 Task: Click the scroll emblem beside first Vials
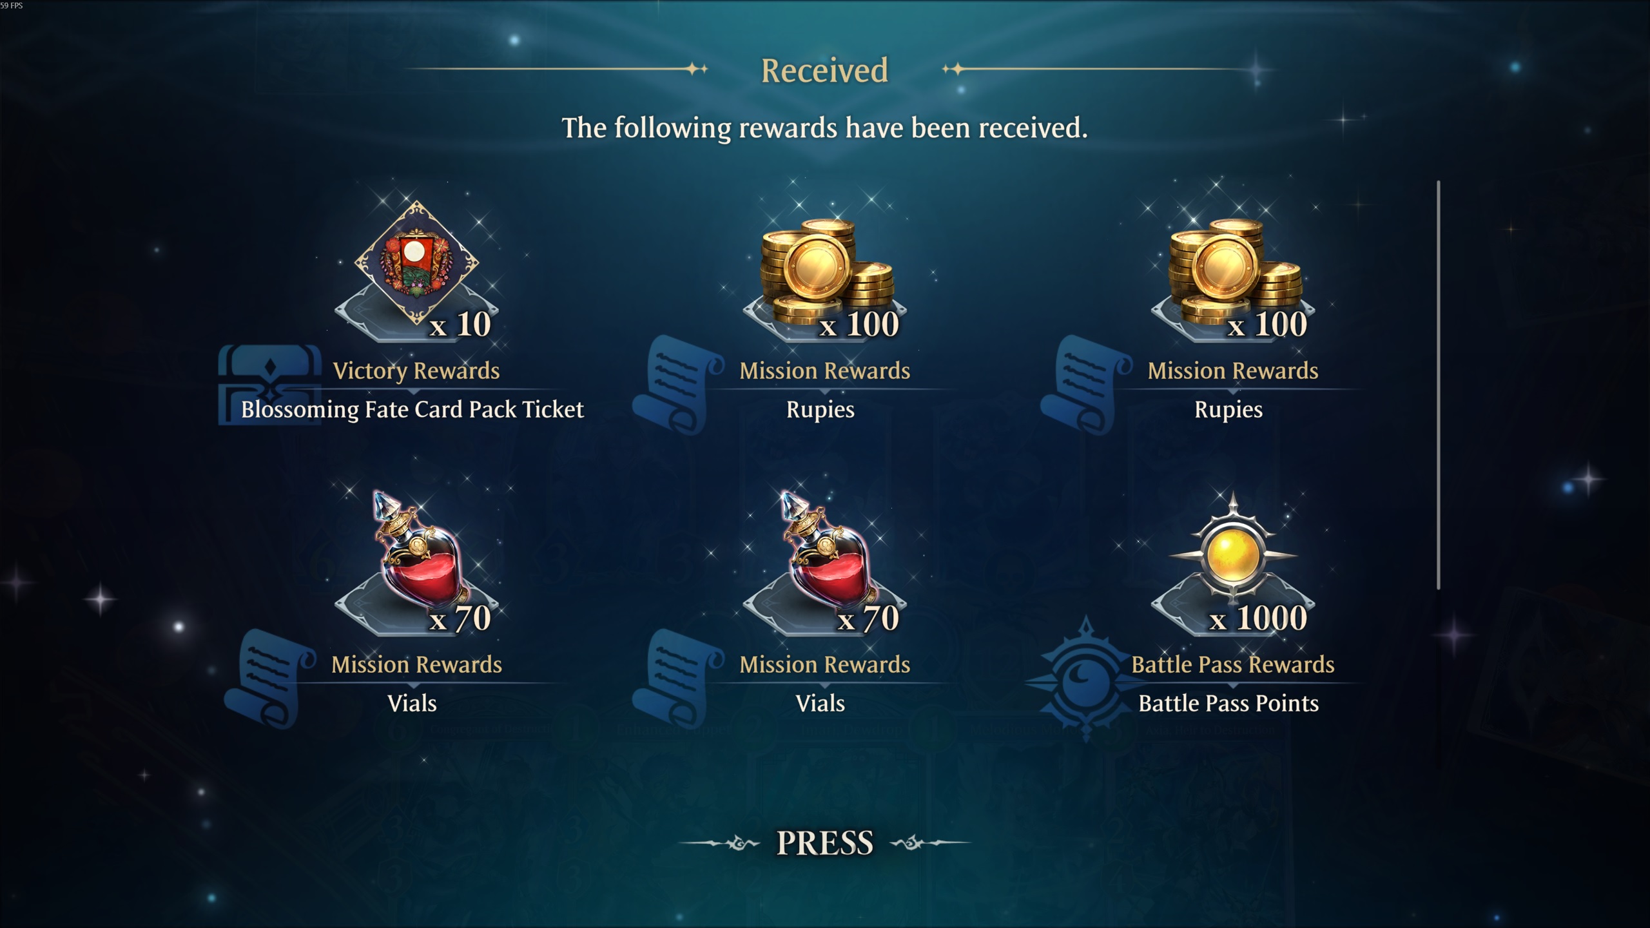(271, 678)
